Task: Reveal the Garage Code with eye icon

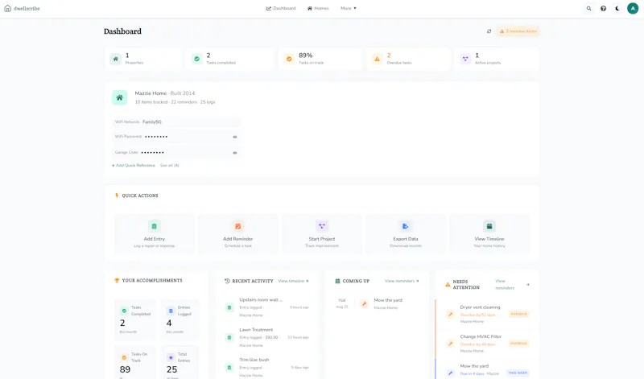Action: click(235, 153)
